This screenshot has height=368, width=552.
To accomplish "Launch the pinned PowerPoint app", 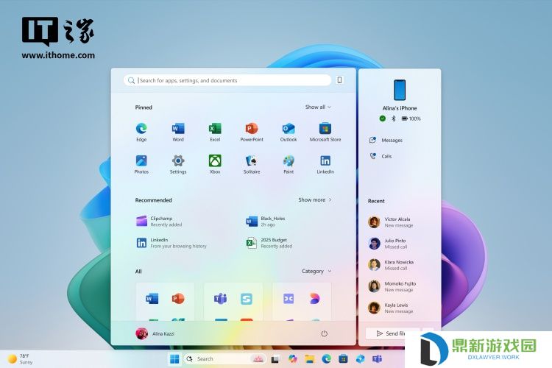I will [x=252, y=132].
